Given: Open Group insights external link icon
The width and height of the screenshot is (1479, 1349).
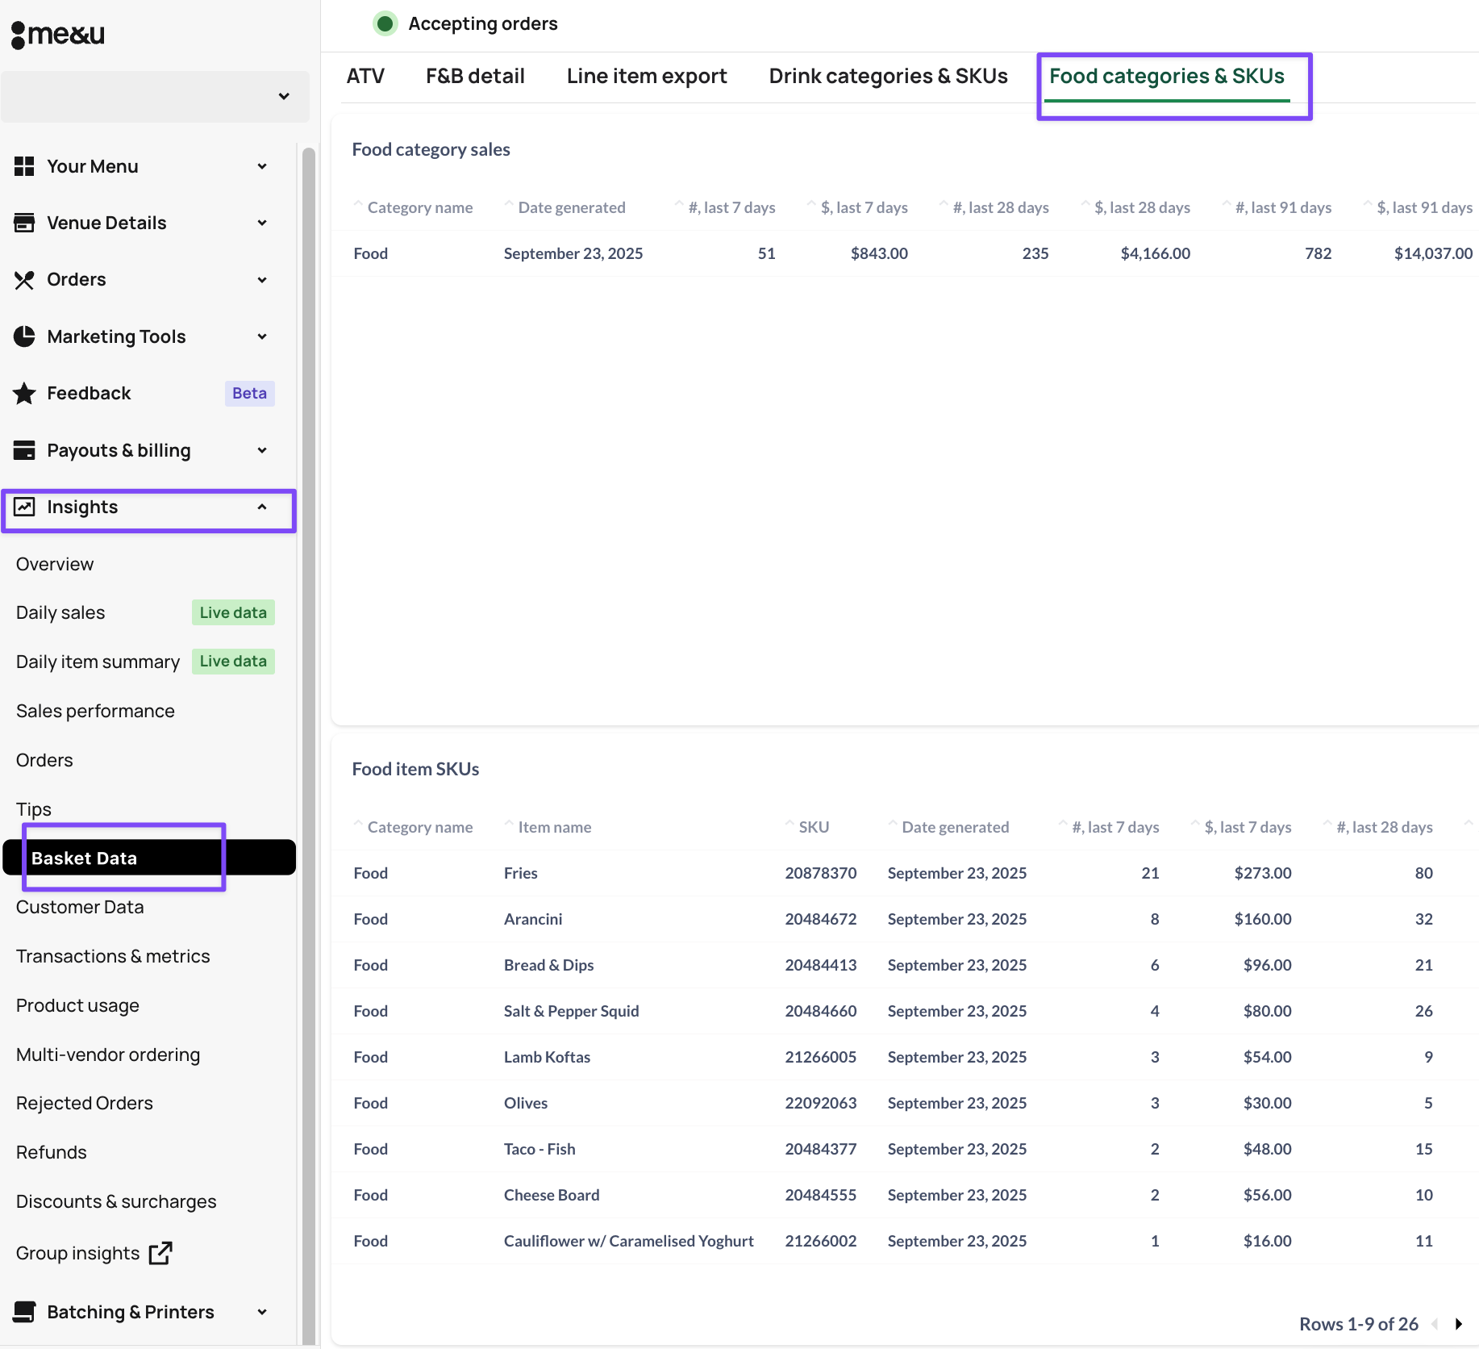Looking at the screenshot, I should (x=160, y=1253).
